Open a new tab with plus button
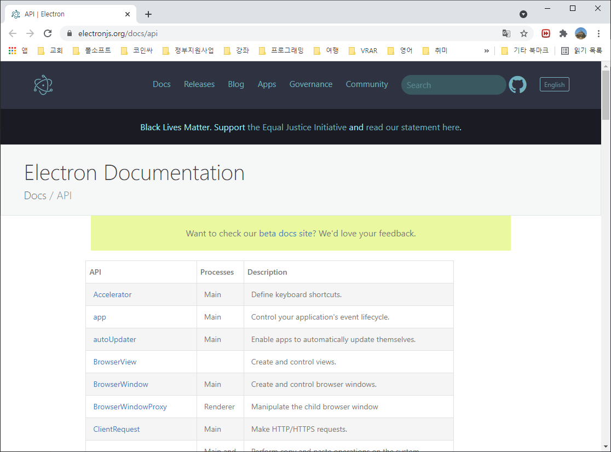 pos(148,14)
